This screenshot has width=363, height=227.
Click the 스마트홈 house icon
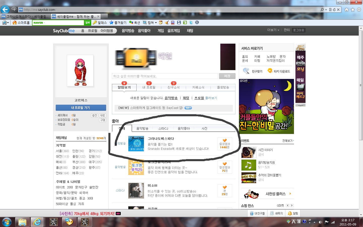click(x=15, y=22)
